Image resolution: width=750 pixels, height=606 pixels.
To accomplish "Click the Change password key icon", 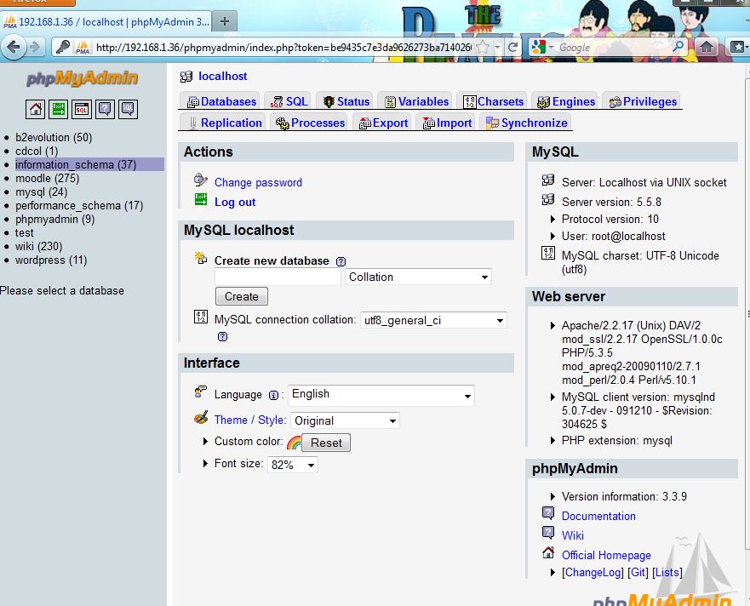I will pos(200,180).
